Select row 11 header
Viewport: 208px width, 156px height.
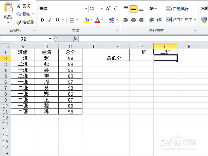tap(5, 112)
